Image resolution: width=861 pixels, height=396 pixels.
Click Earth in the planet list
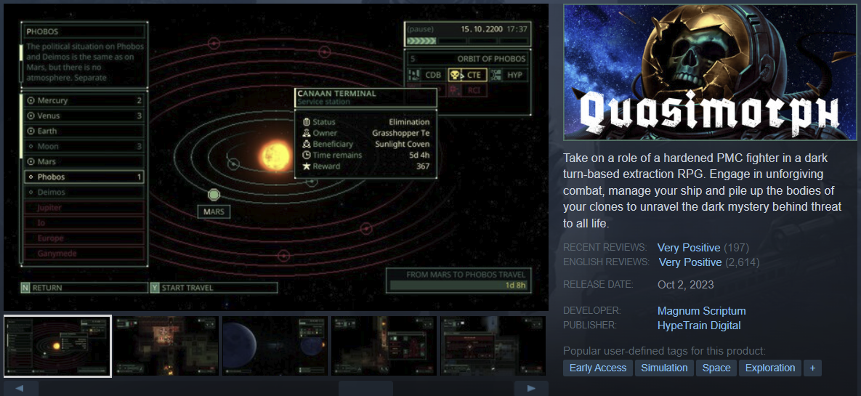point(84,132)
